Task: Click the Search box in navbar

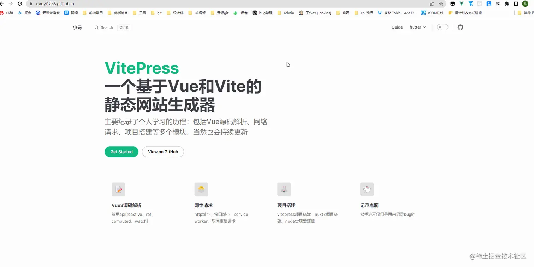Action: pyautogui.click(x=112, y=27)
